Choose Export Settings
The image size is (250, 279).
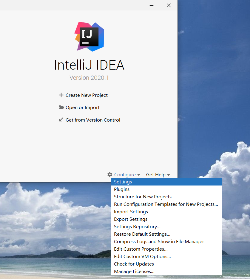[x=166, y=219]
